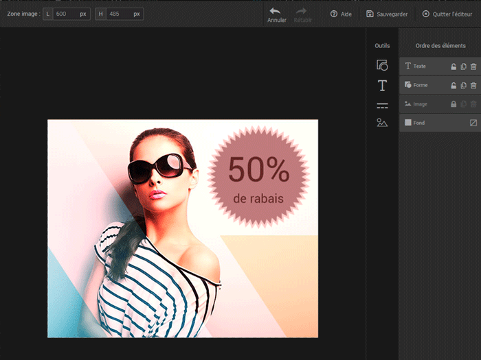Select the line tool in Outils
This screenshot has width=481, height=360.
pyautogui.click(x=382, y=106)
